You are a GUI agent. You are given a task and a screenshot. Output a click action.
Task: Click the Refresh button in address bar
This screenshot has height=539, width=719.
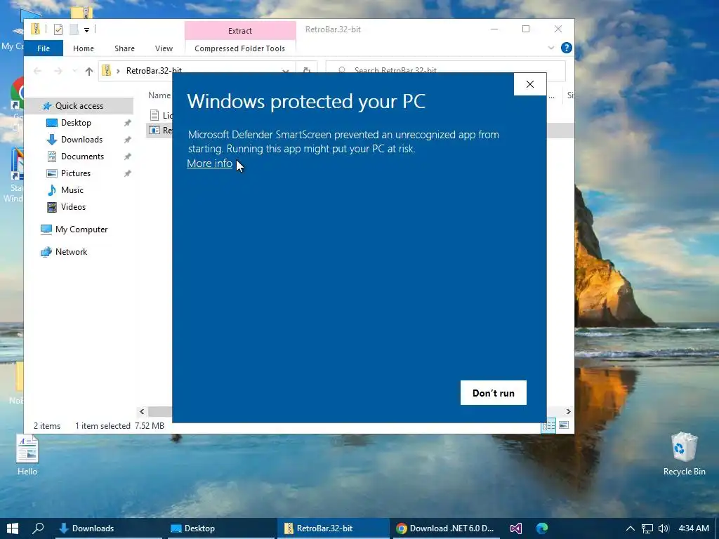307,71
